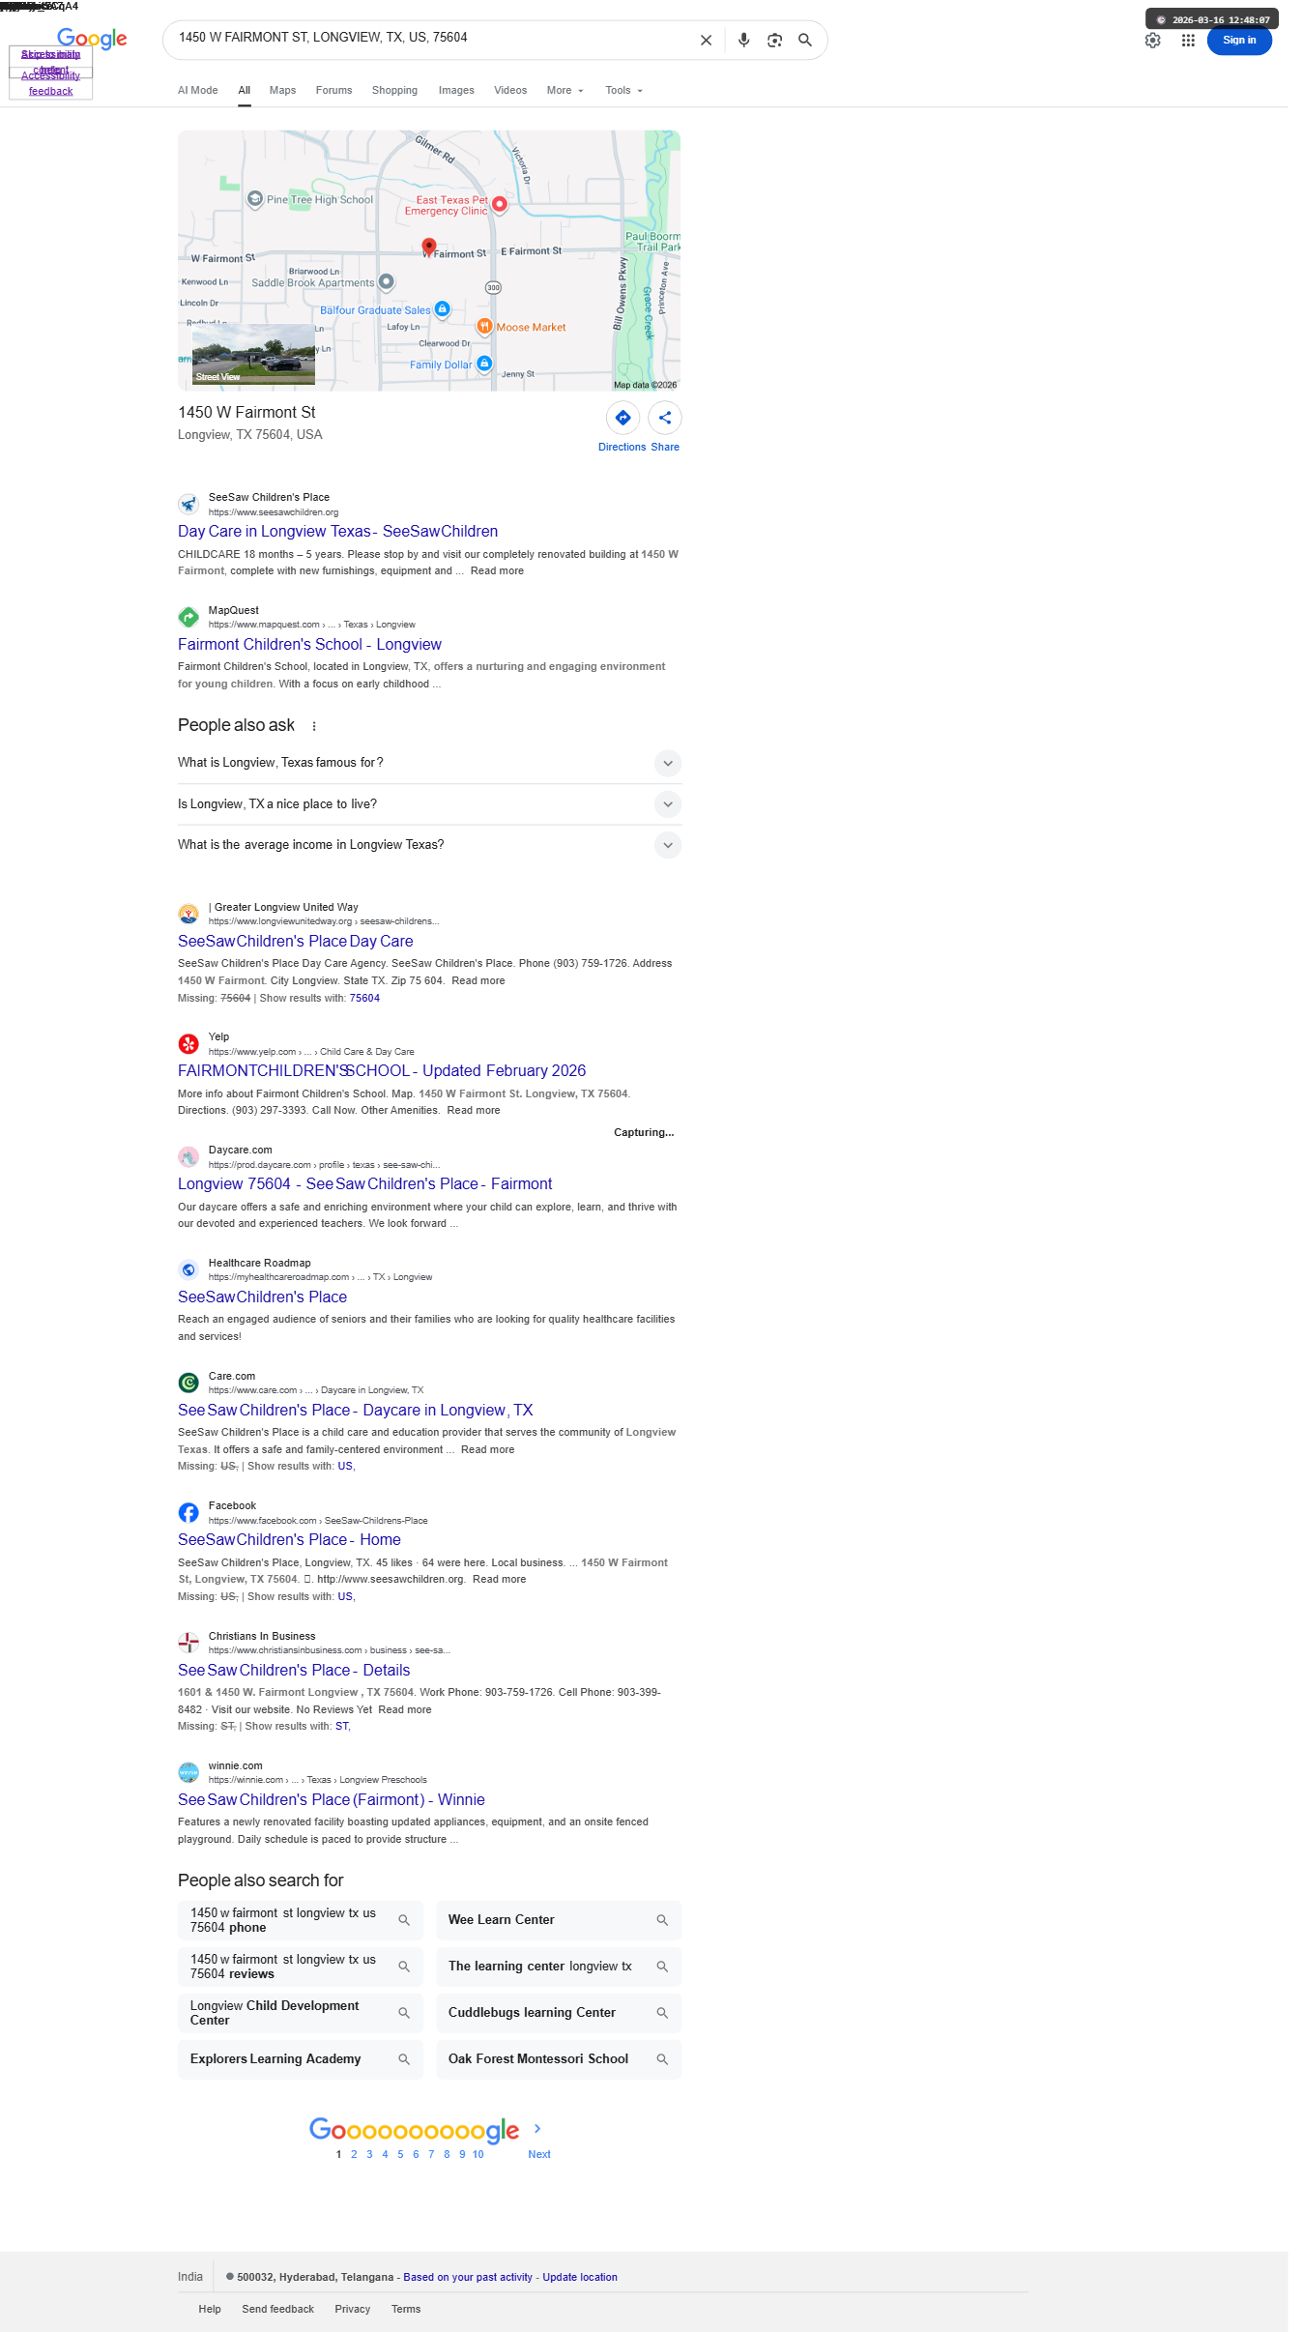Open the Google apps grid icon
Screen dimensions: 1303x2332
point(1188,41)
